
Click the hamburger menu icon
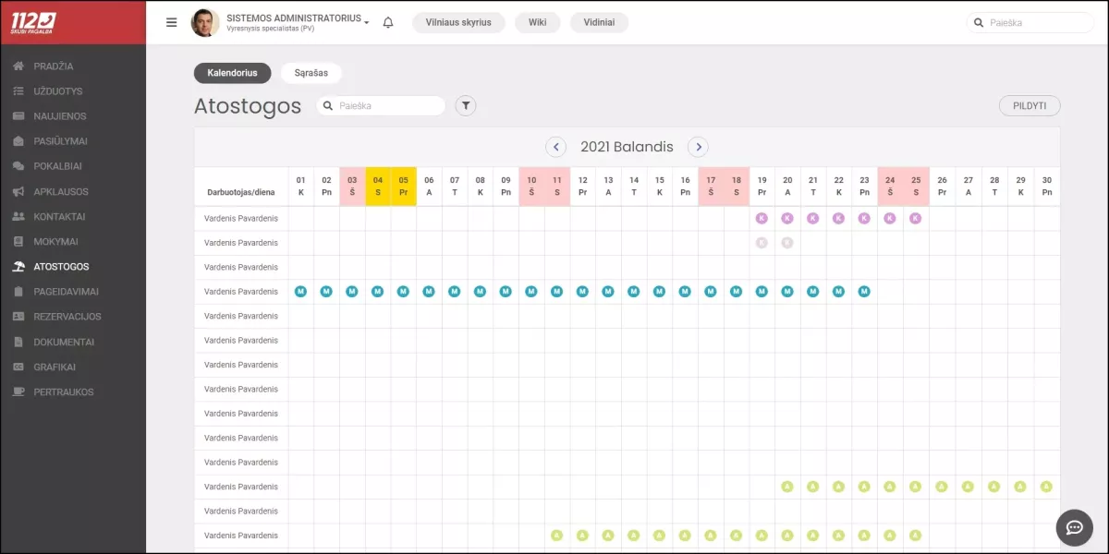coord(171,22)
